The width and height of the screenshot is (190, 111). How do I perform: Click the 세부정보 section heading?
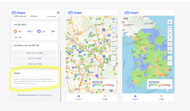pyautogui.click(x=17, y=73)
